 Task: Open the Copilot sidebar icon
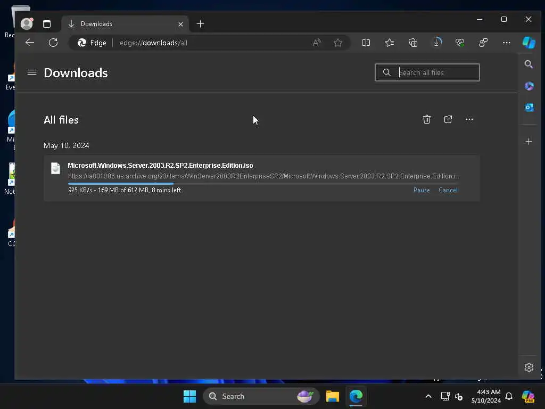529,43
